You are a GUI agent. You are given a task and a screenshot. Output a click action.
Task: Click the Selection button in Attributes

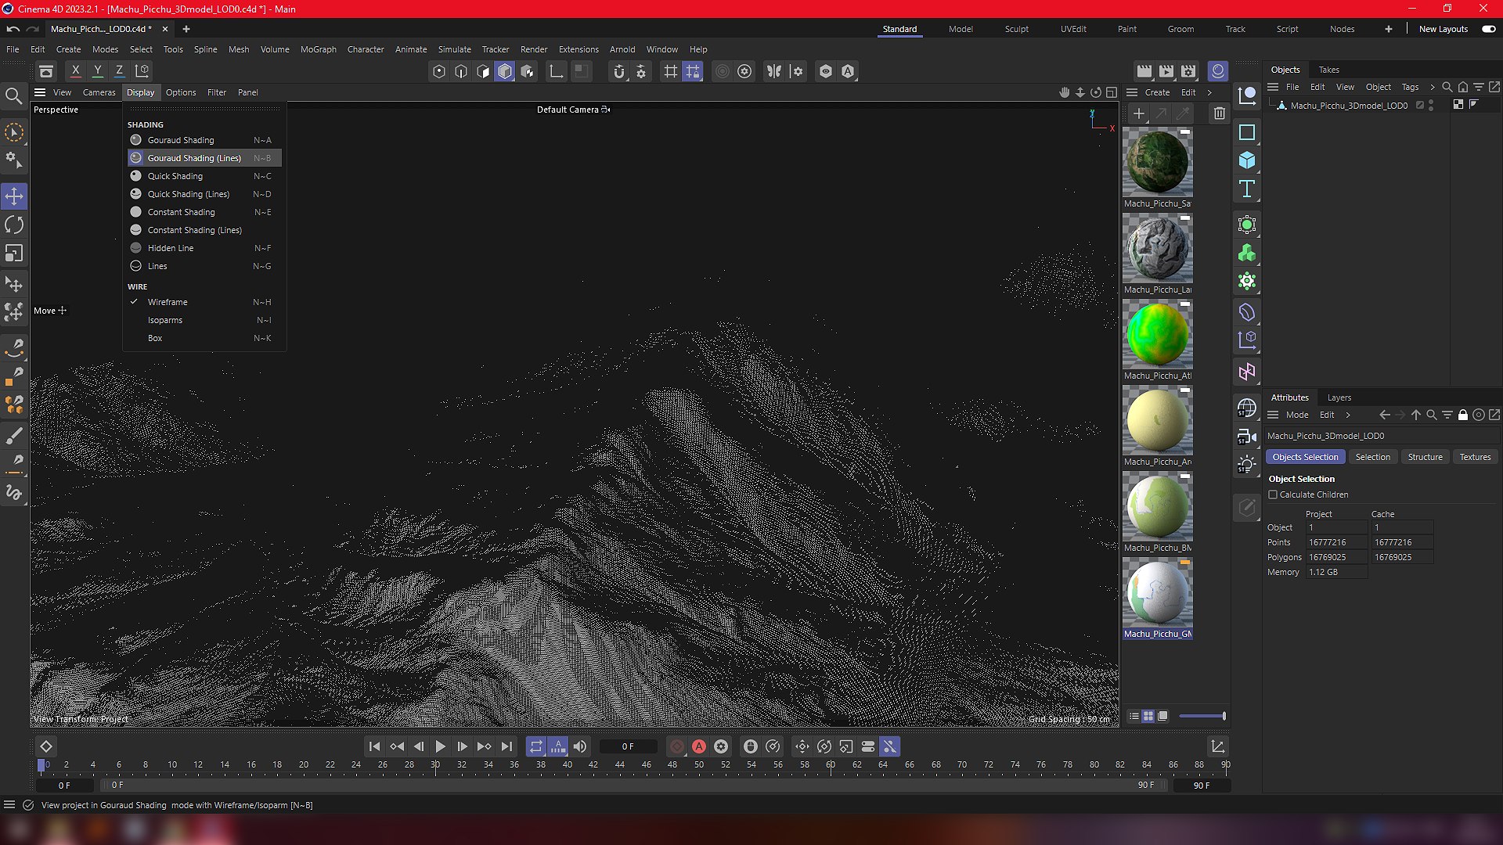tap(1372, 457)
